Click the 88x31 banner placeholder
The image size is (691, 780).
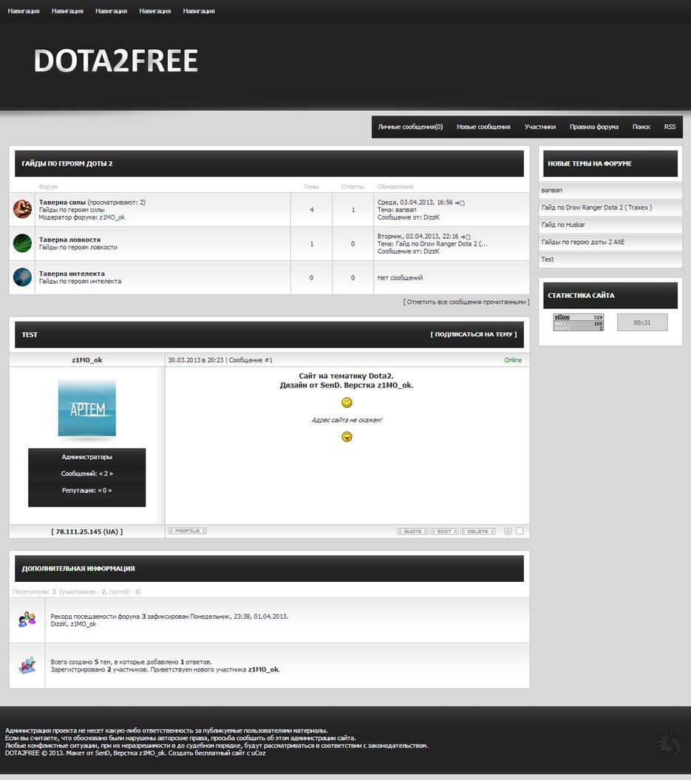pyautogui.click(x=642, y=321)
